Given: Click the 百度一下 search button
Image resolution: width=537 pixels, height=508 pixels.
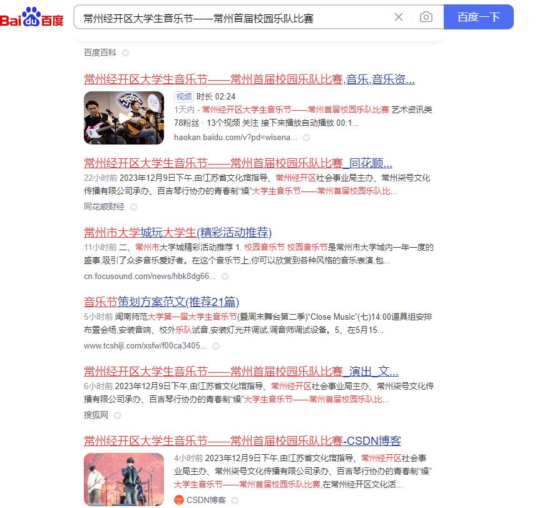Looking at the screenshot, I should [x=478, y=17].
